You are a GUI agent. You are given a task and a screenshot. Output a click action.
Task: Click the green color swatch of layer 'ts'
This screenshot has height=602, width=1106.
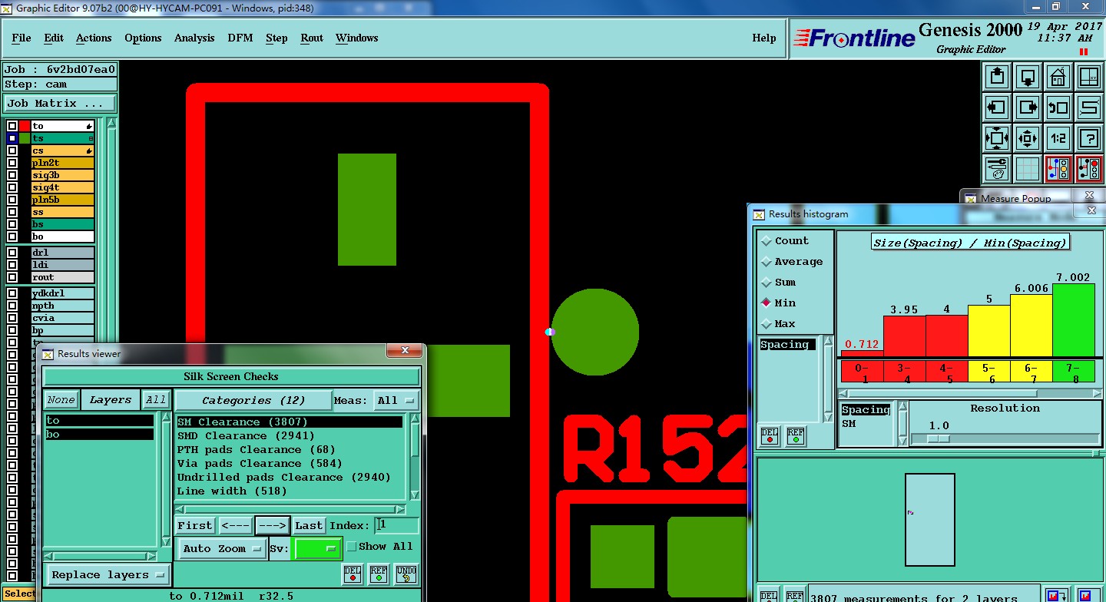click(25, 138)
